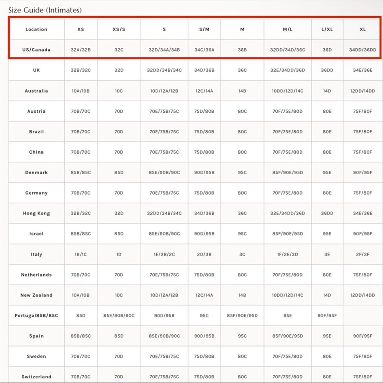The height and width of the screenshot is (383, 383).
Task: Click the XL column header
Action: tap(362, 29)
